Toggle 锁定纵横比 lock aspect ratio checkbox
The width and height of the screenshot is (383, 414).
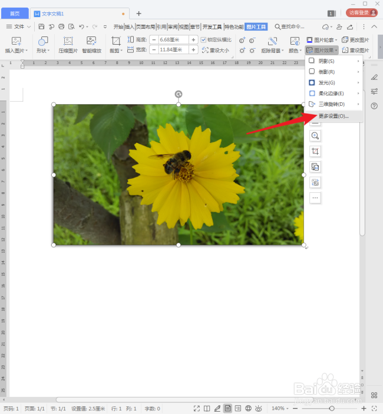(x=203, y=40)
